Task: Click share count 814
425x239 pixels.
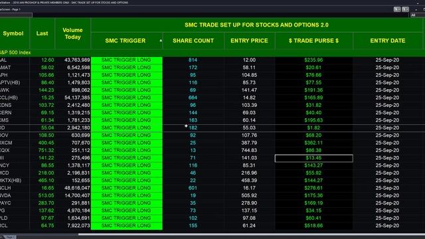Action: (x=193, y=60)
